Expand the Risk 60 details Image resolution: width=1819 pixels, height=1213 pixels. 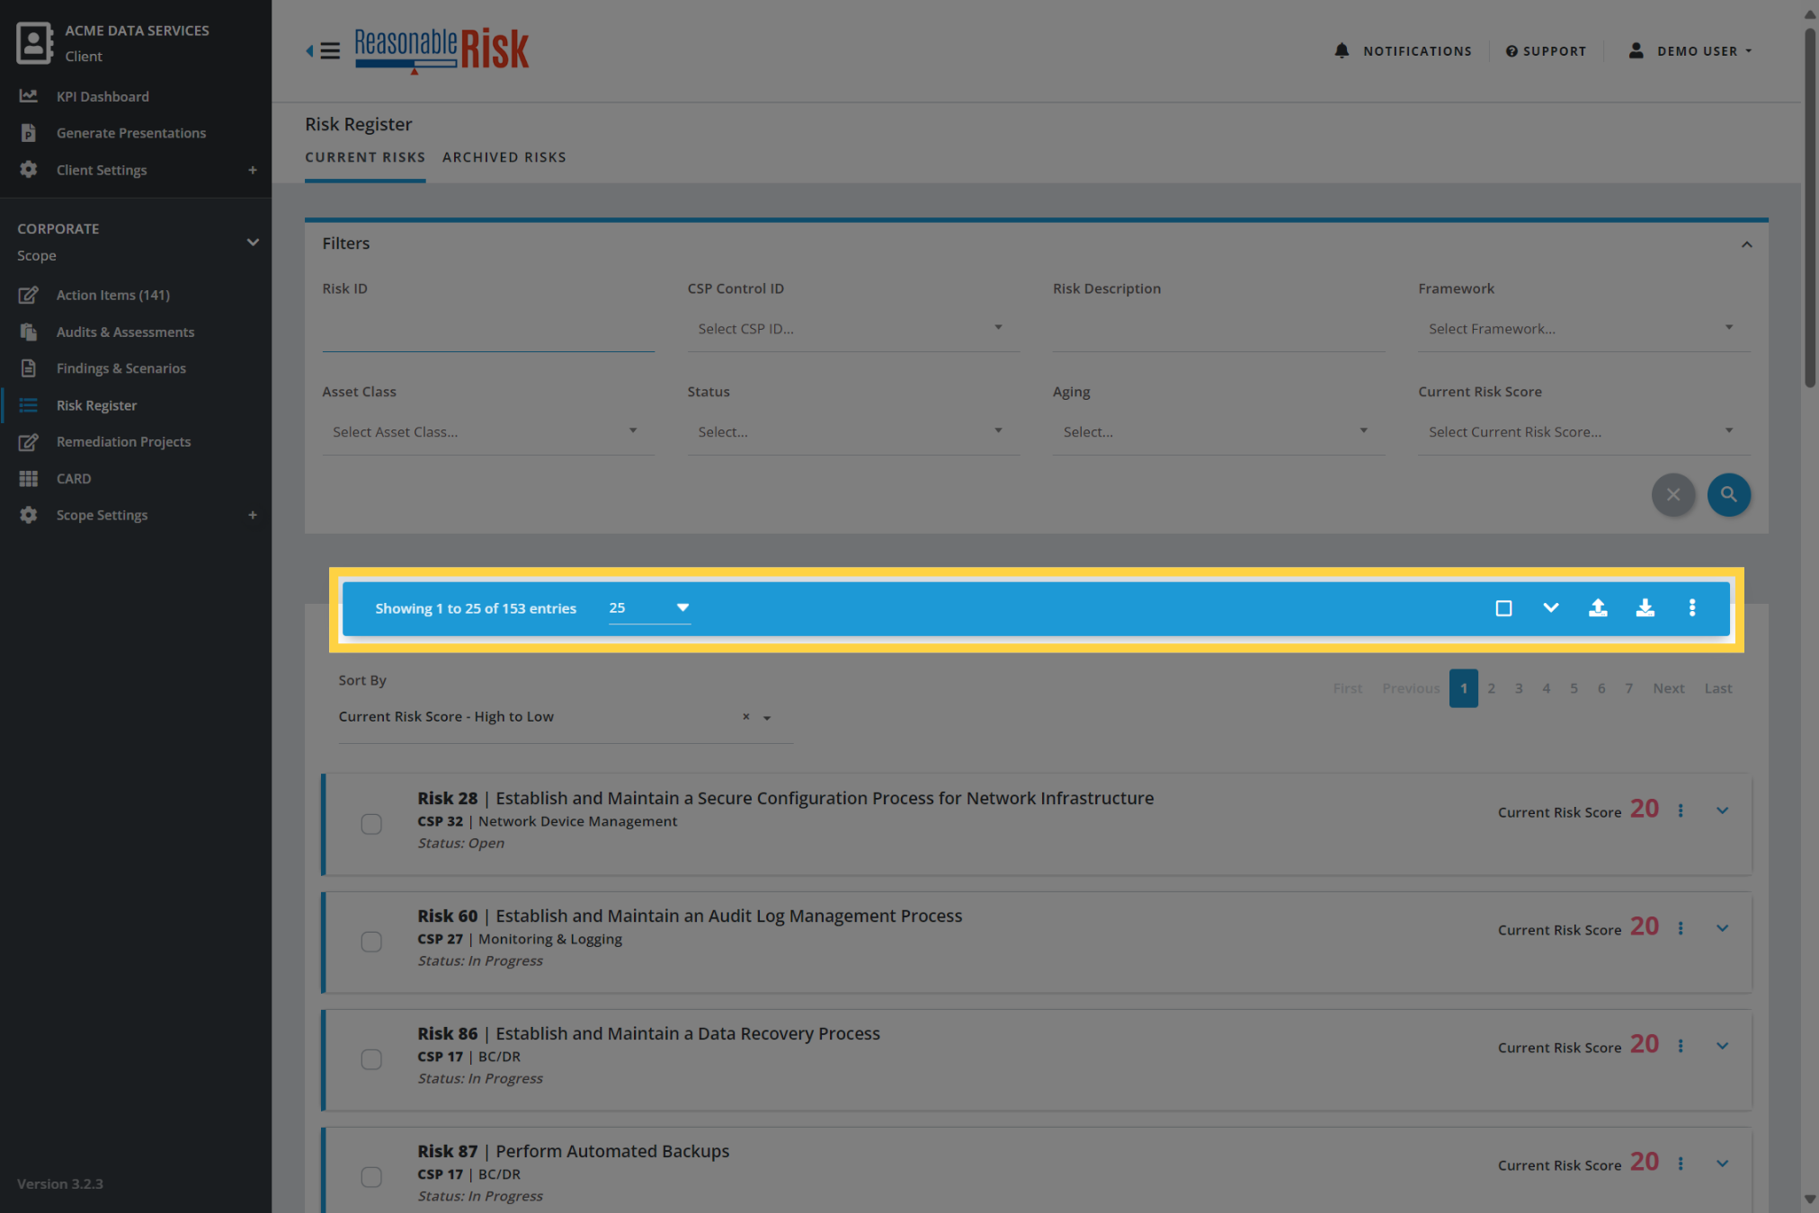point(1722,928)
